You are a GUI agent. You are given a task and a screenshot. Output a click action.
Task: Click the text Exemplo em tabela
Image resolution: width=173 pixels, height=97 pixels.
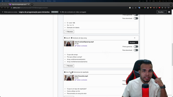coord(73,27)
